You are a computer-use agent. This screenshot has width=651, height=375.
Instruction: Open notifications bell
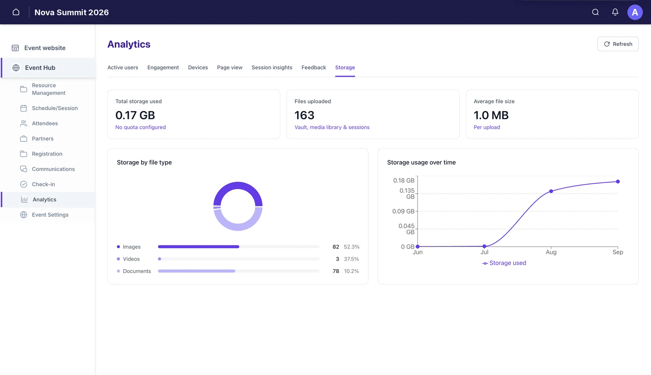point(615,12)
